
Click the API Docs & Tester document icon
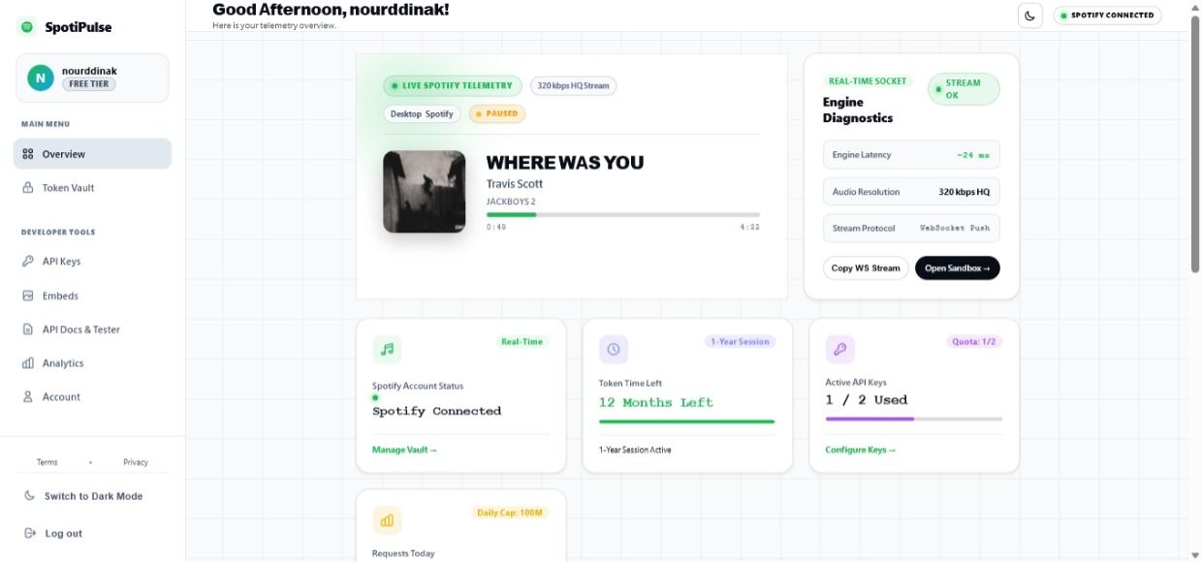point(28,329)
